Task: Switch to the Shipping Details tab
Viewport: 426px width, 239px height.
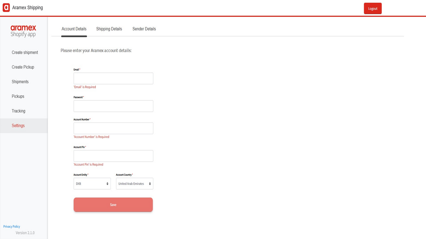Action: [109, 29]
